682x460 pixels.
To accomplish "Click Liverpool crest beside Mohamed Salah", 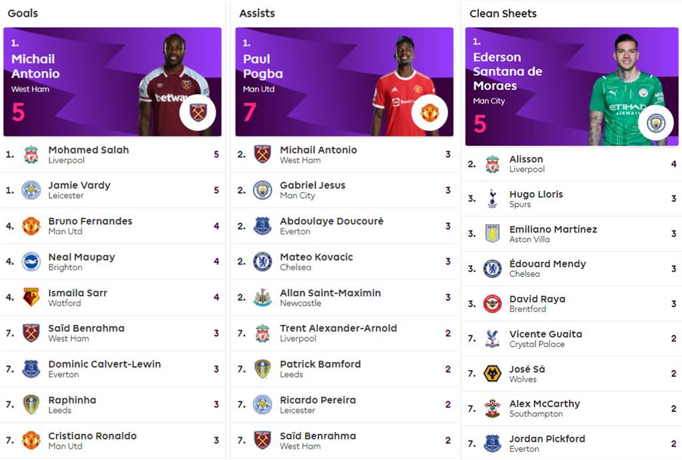I will 31,154.
